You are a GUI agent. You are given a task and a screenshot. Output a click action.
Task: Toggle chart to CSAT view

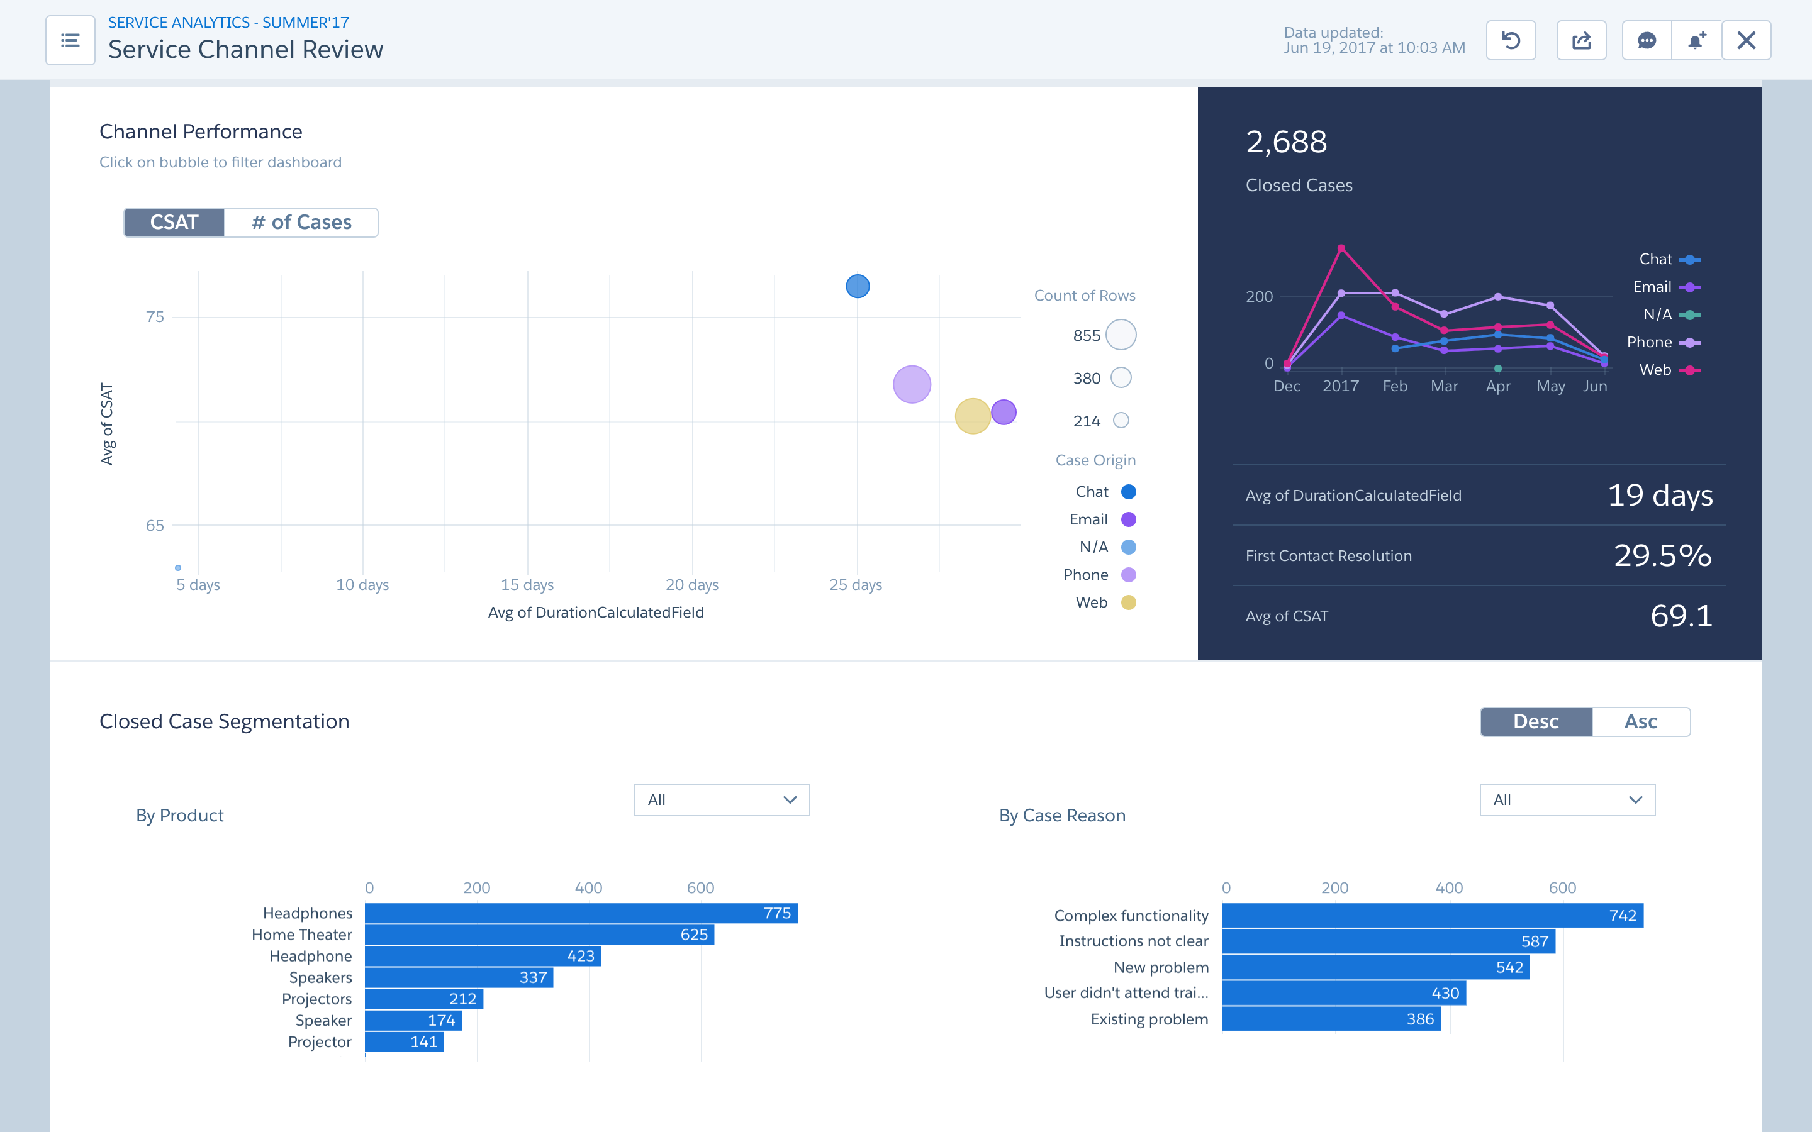click(174, 223)
